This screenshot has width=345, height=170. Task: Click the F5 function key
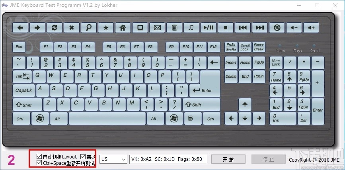[x=109, y=47]
